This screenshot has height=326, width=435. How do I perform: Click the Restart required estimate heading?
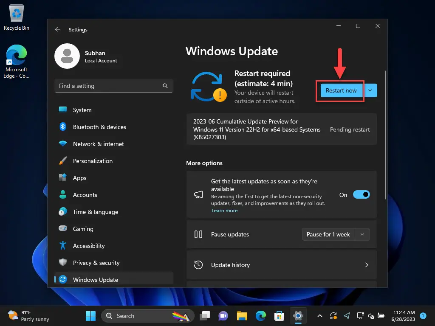(263, 79)
